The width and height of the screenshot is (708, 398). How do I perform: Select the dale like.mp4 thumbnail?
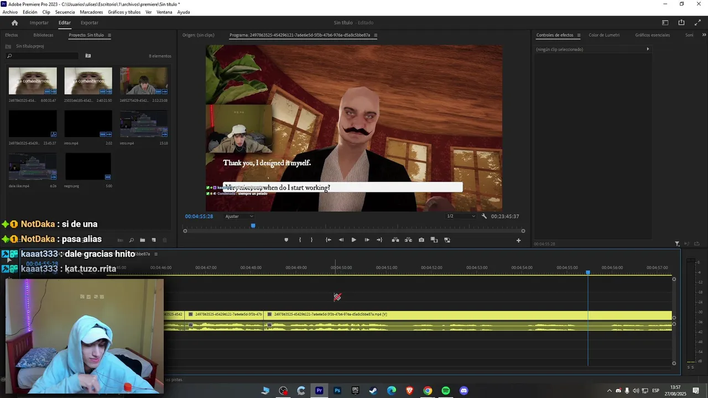pyautogui.click(x=33, y=167)
